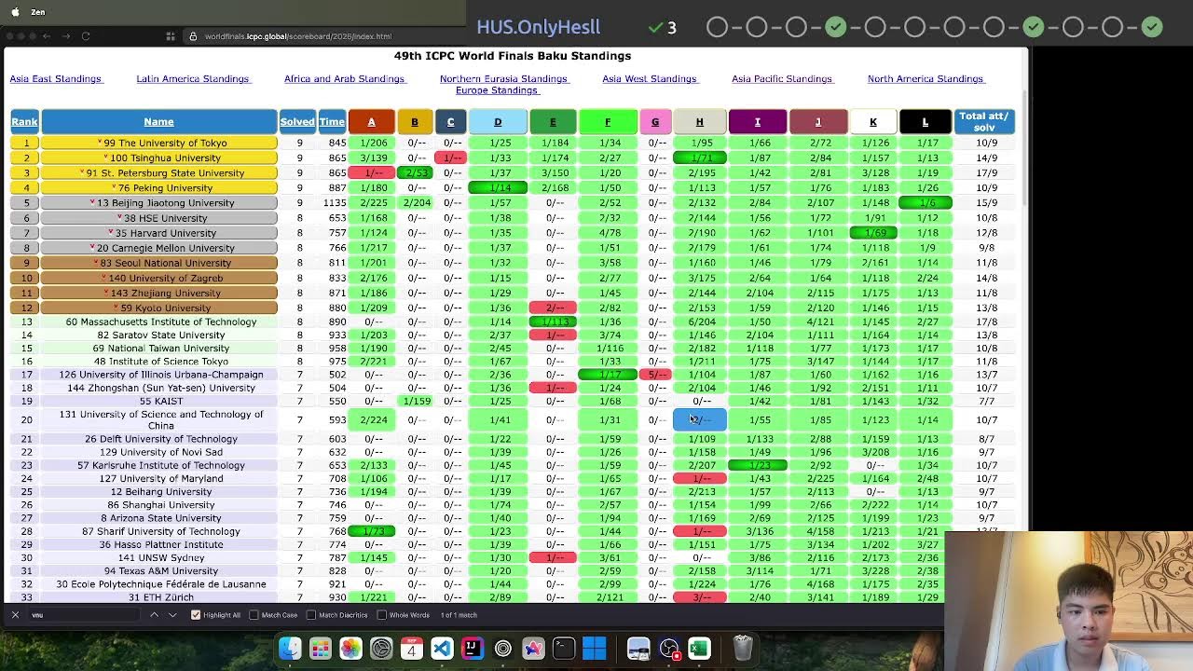This screenshot has width=1193, height=671.
Task: Focus the worldfinals.icpc.global URL field
Action: point(298,36)
